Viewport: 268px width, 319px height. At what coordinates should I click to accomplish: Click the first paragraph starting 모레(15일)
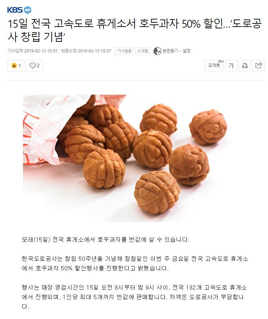tap(106, 240)
